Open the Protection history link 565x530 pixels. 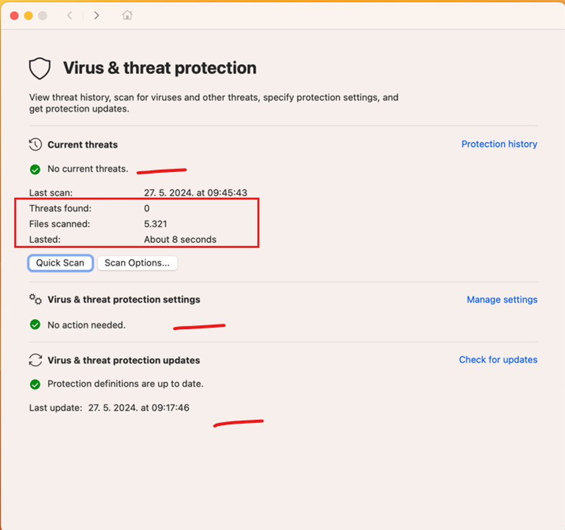coord(499,144)
